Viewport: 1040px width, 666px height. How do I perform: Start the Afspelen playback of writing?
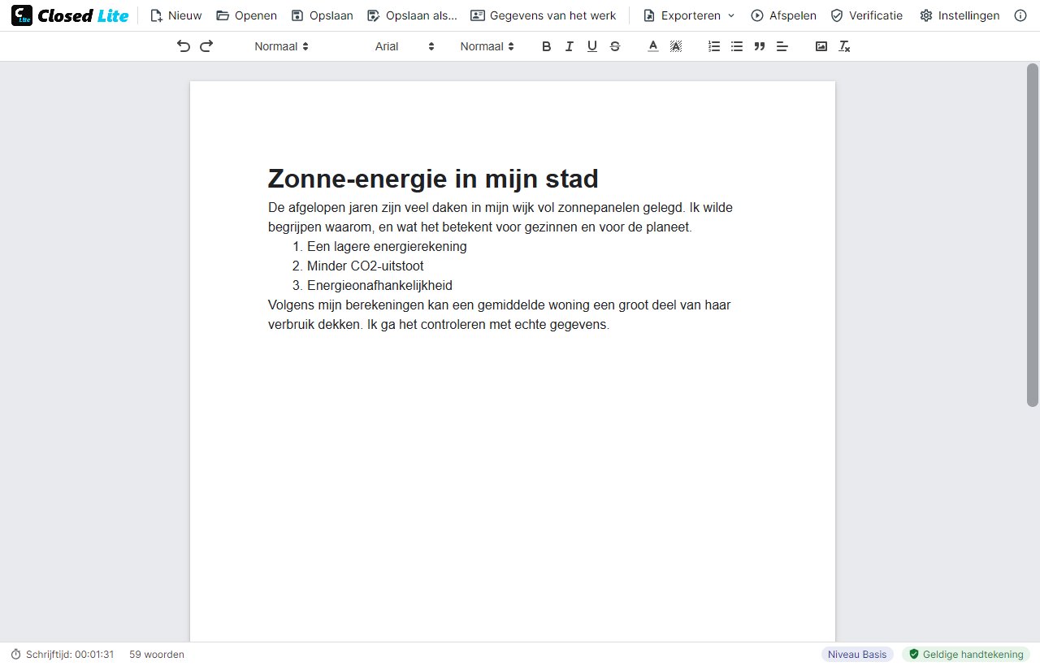[x=783, y=15]
